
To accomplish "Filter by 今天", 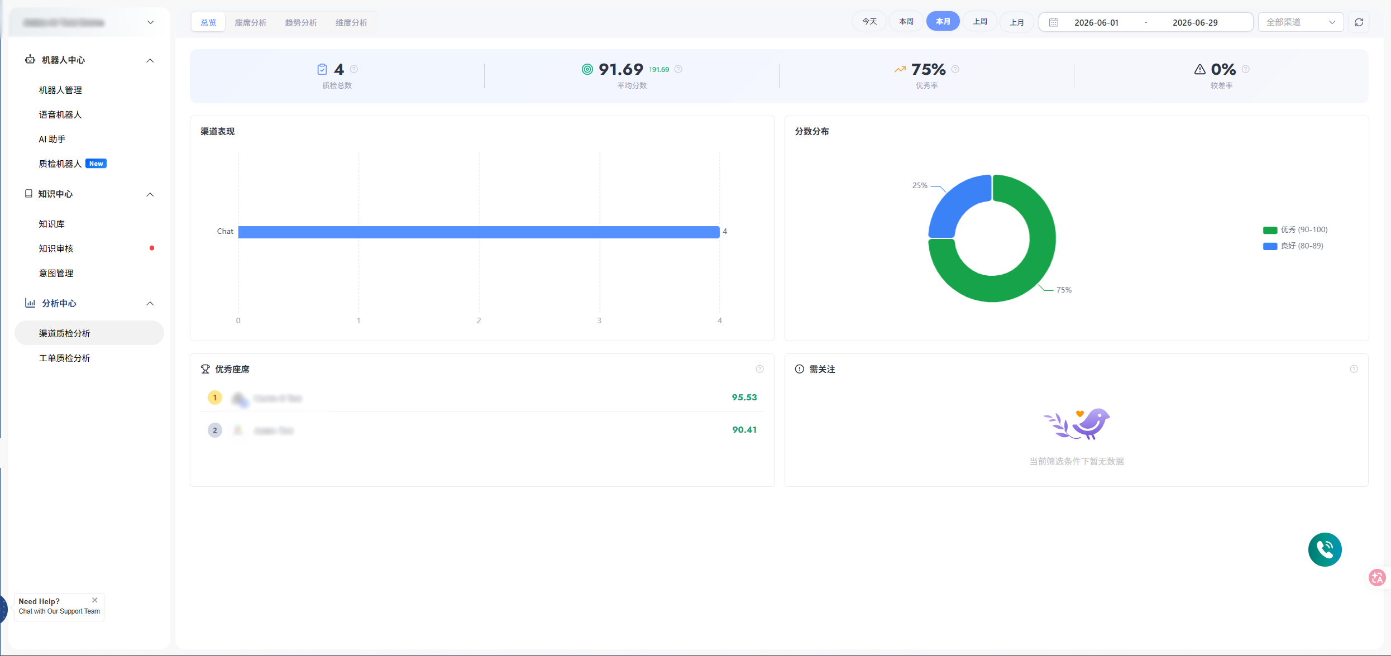I will click(869, 21).
